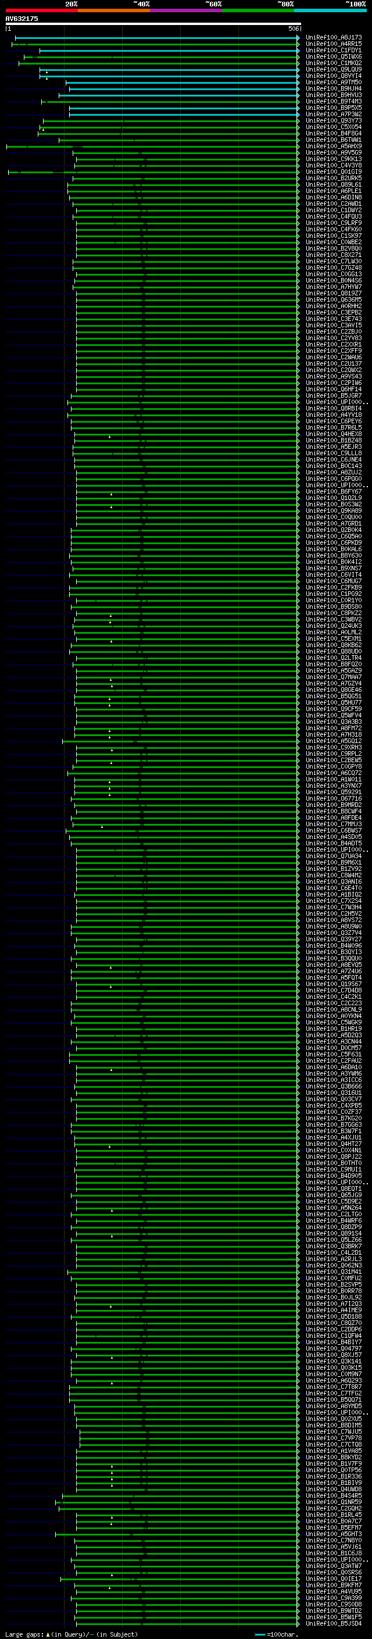Open the UniRef100_A4RR15 hit
Image resolution: width=372 pixels, height=1639 pixels.
coord(333,44)
